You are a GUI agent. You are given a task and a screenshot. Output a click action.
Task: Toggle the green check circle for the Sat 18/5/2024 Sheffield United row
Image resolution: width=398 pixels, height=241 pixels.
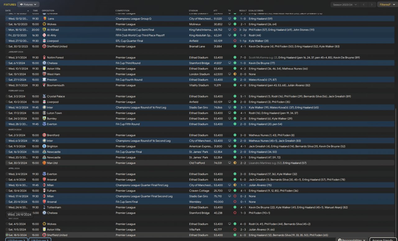click(x=7, y=235)
